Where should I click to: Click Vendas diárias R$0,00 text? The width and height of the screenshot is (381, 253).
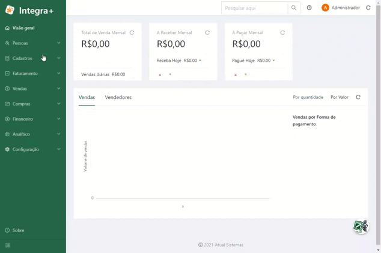pyautogui.click(x=103, y=74)
